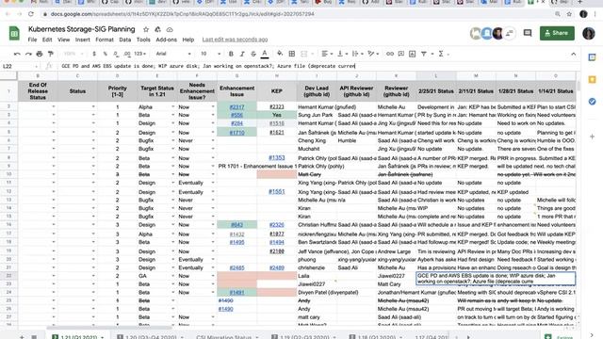Open KEP link #2323
The image size is (603, 339).
[x=276, y=106]
